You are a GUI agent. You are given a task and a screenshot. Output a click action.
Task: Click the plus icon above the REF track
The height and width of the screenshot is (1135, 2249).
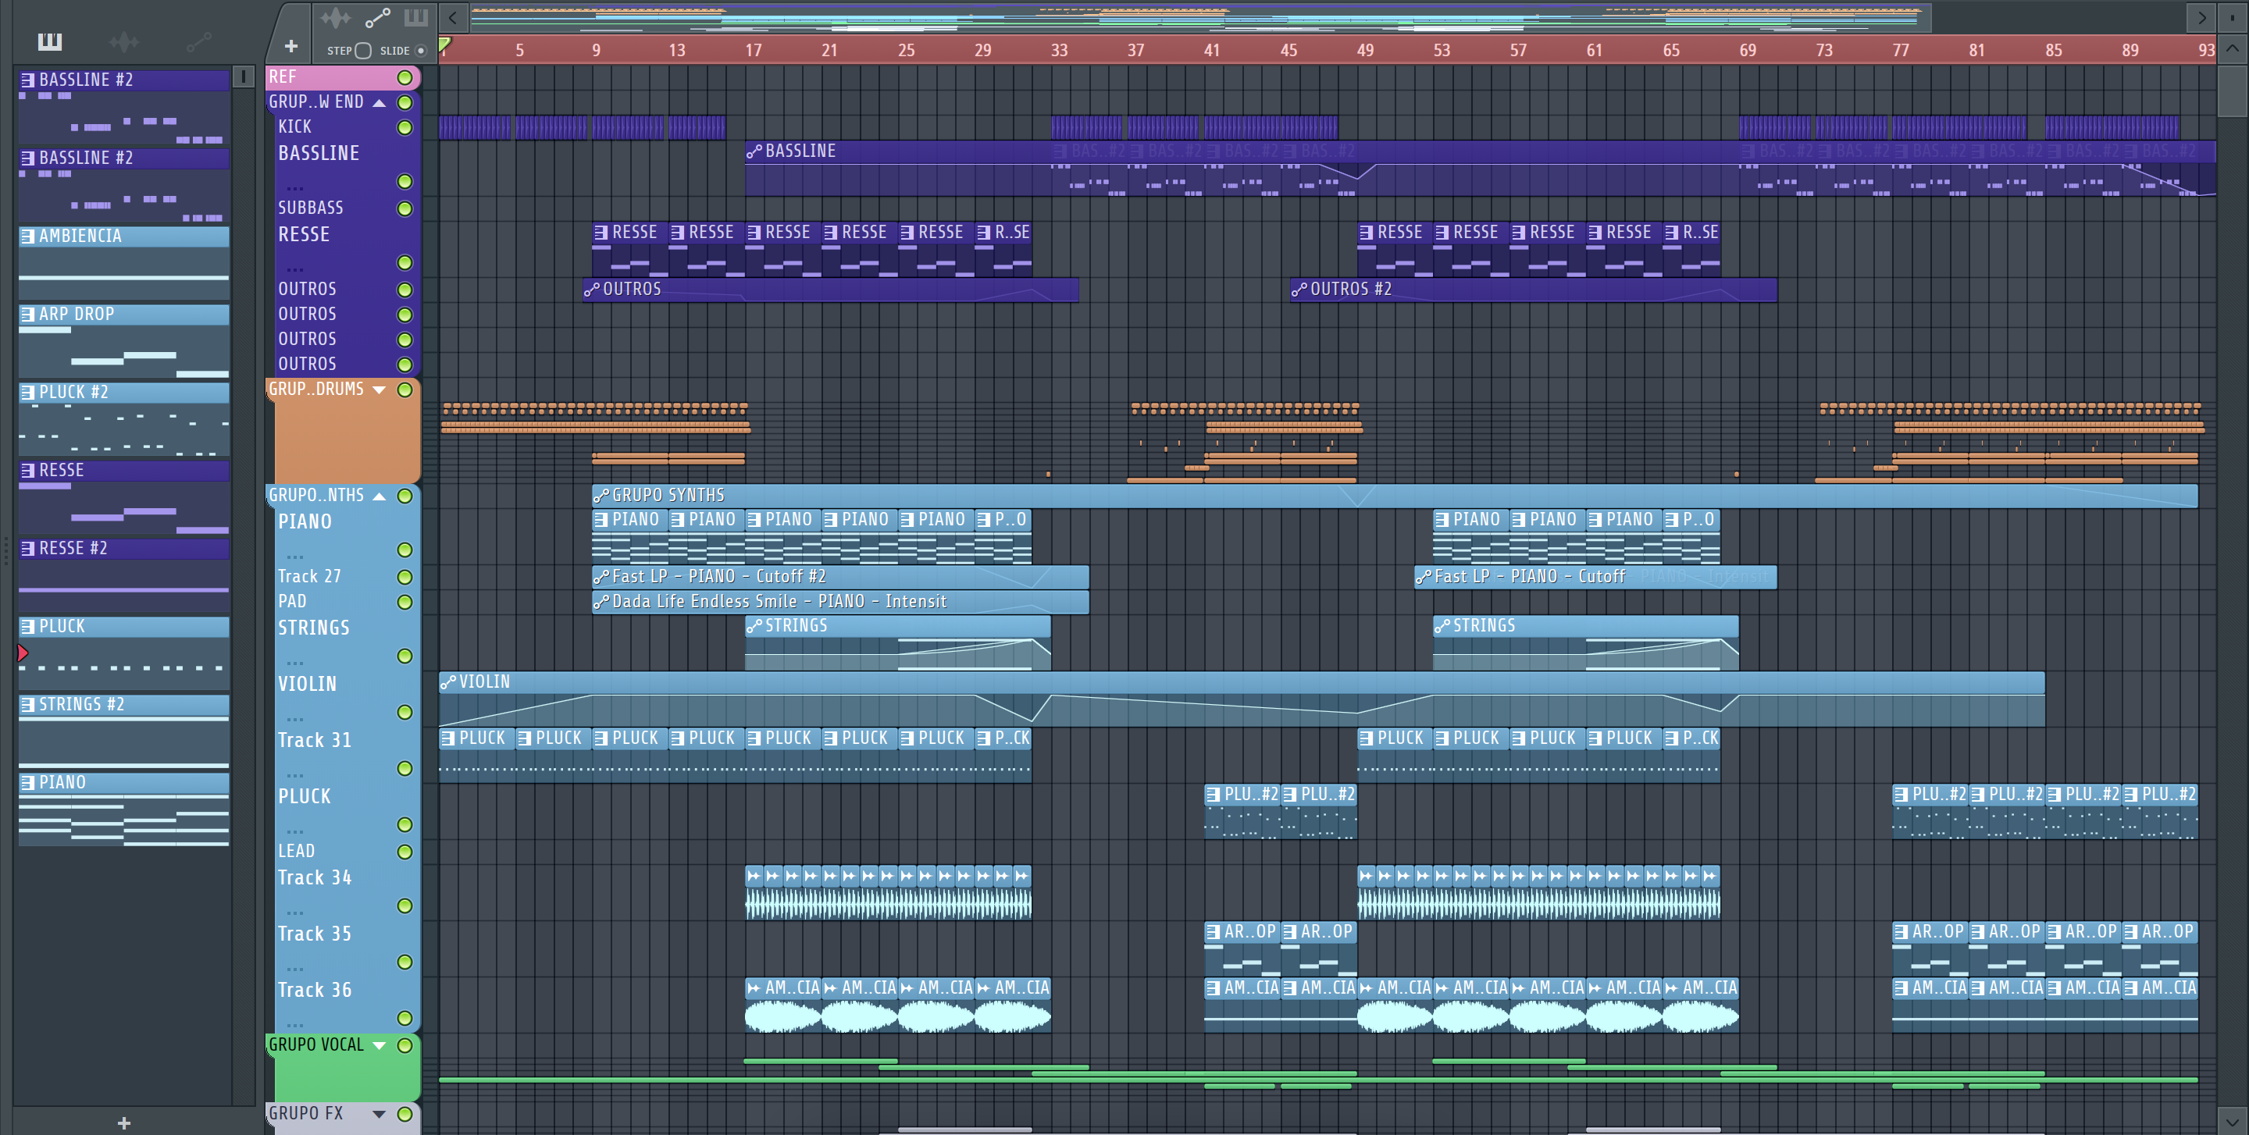291,46
